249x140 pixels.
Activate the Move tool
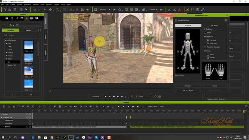point(51,10)
